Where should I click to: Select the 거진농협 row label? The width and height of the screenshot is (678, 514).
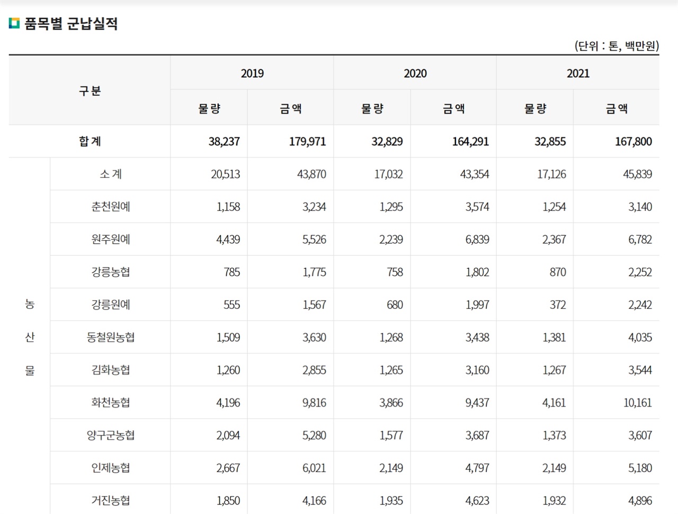(x=111, y=500)
